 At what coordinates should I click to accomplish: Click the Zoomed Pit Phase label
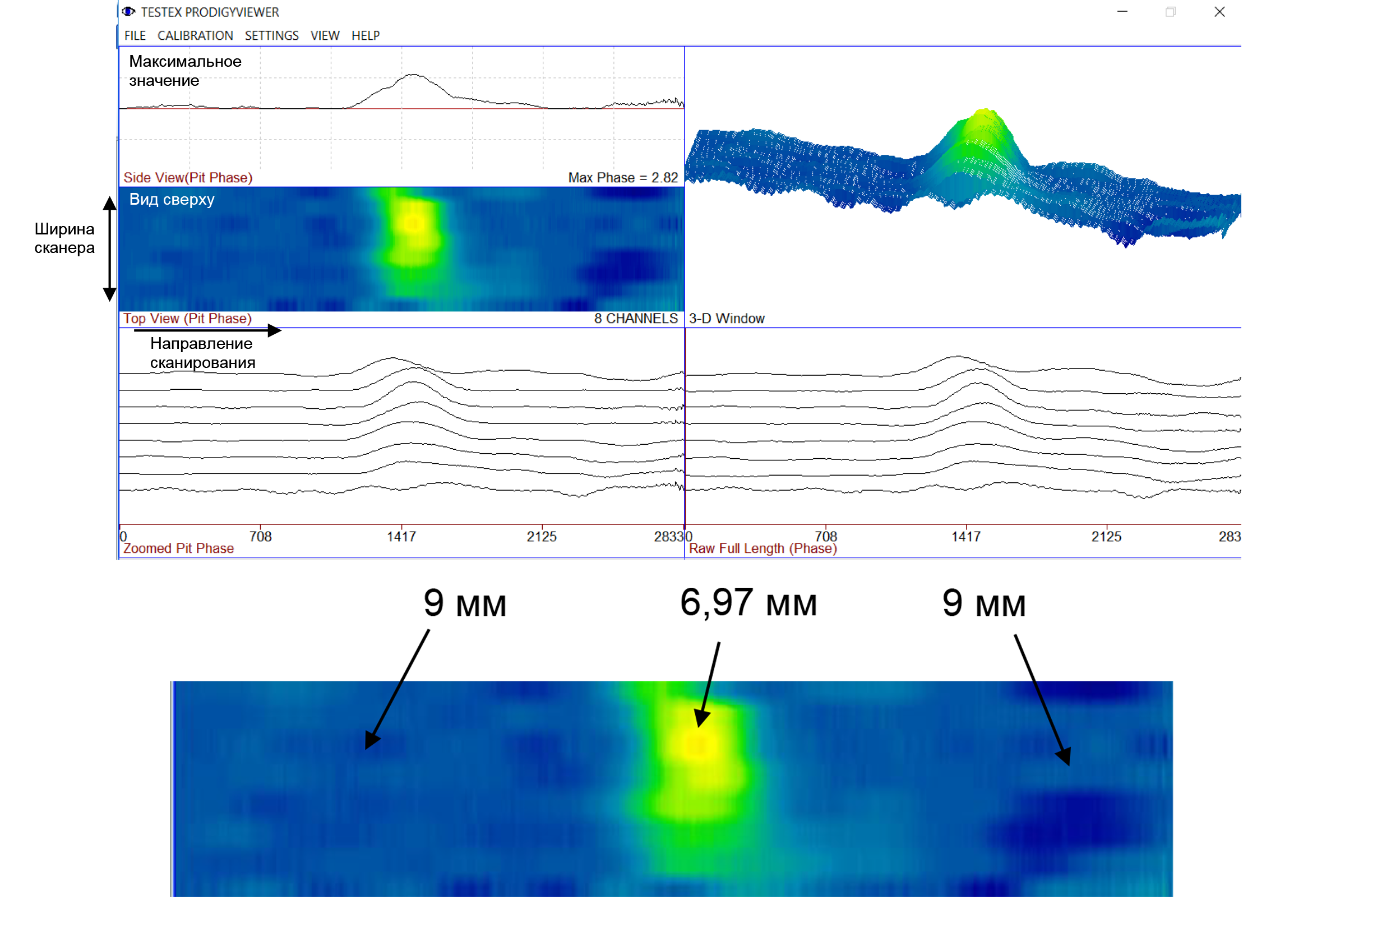178,548
